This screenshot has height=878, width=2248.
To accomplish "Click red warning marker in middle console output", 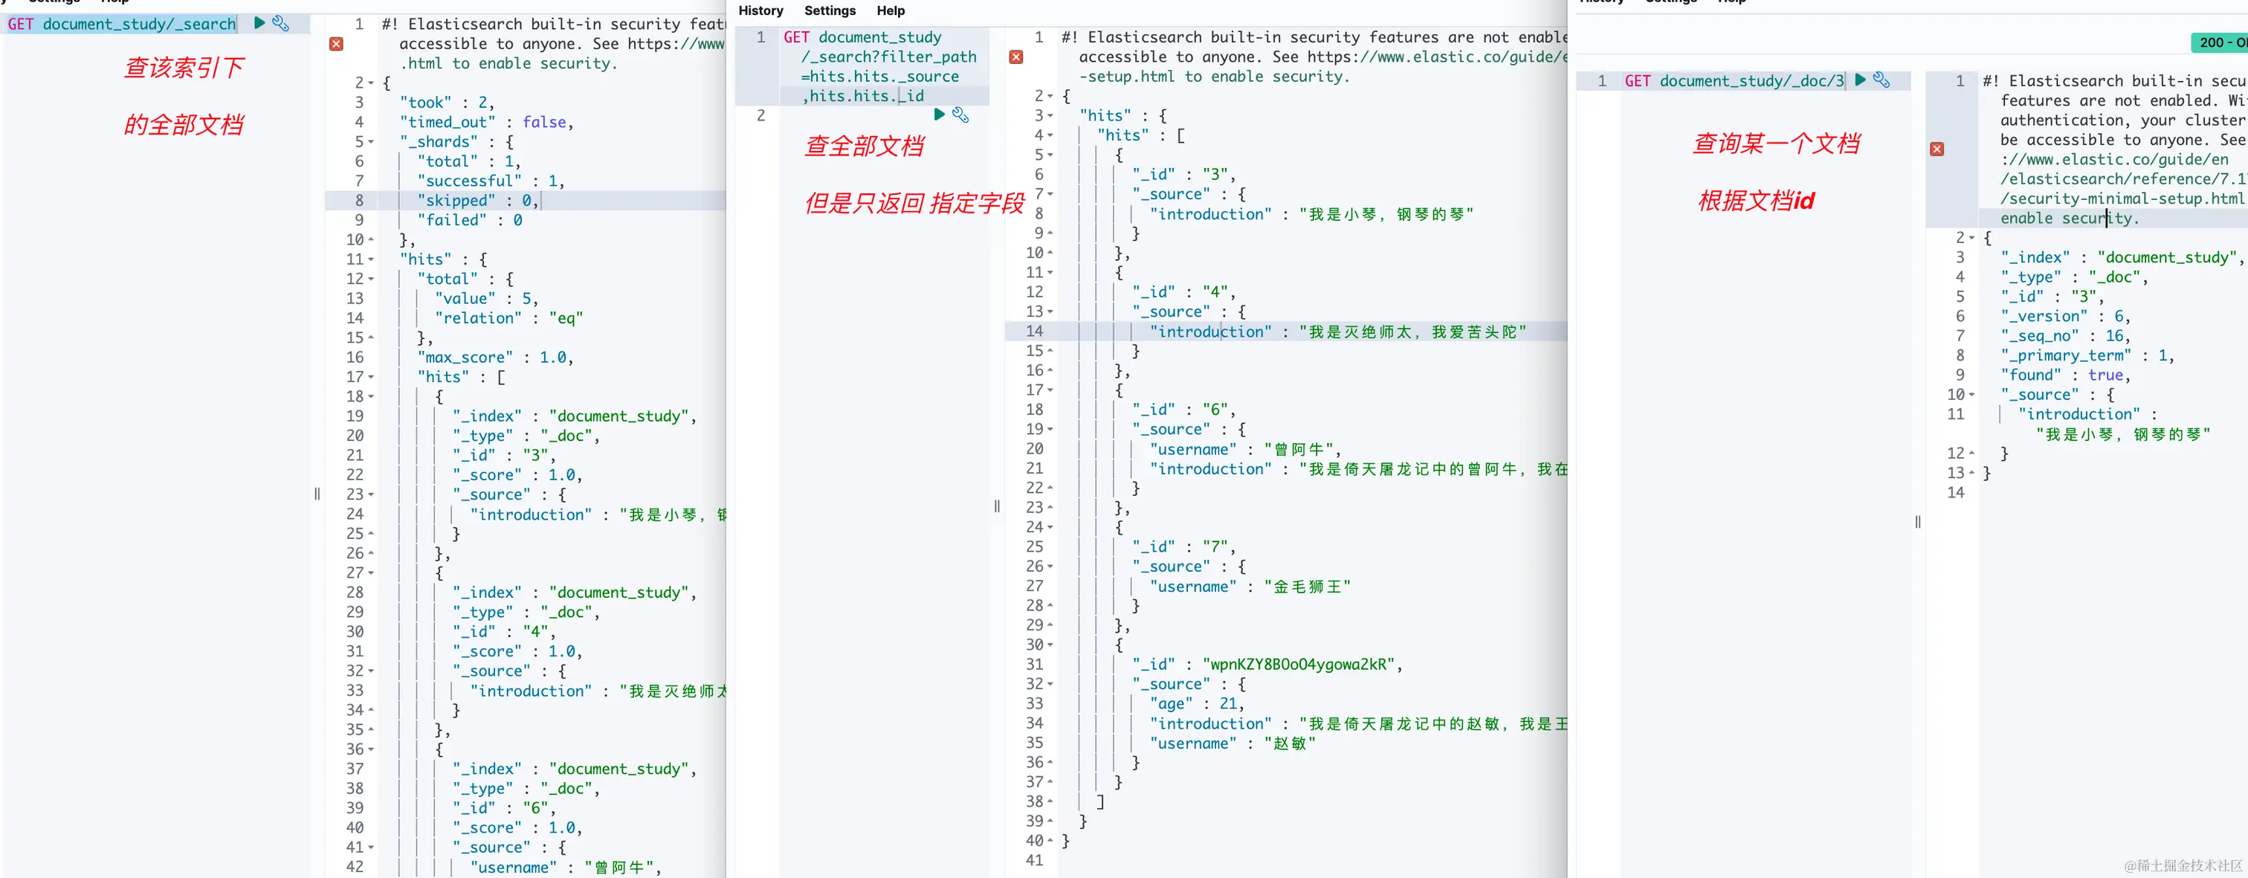I will pyautogui.click(x=1015, y=57).
